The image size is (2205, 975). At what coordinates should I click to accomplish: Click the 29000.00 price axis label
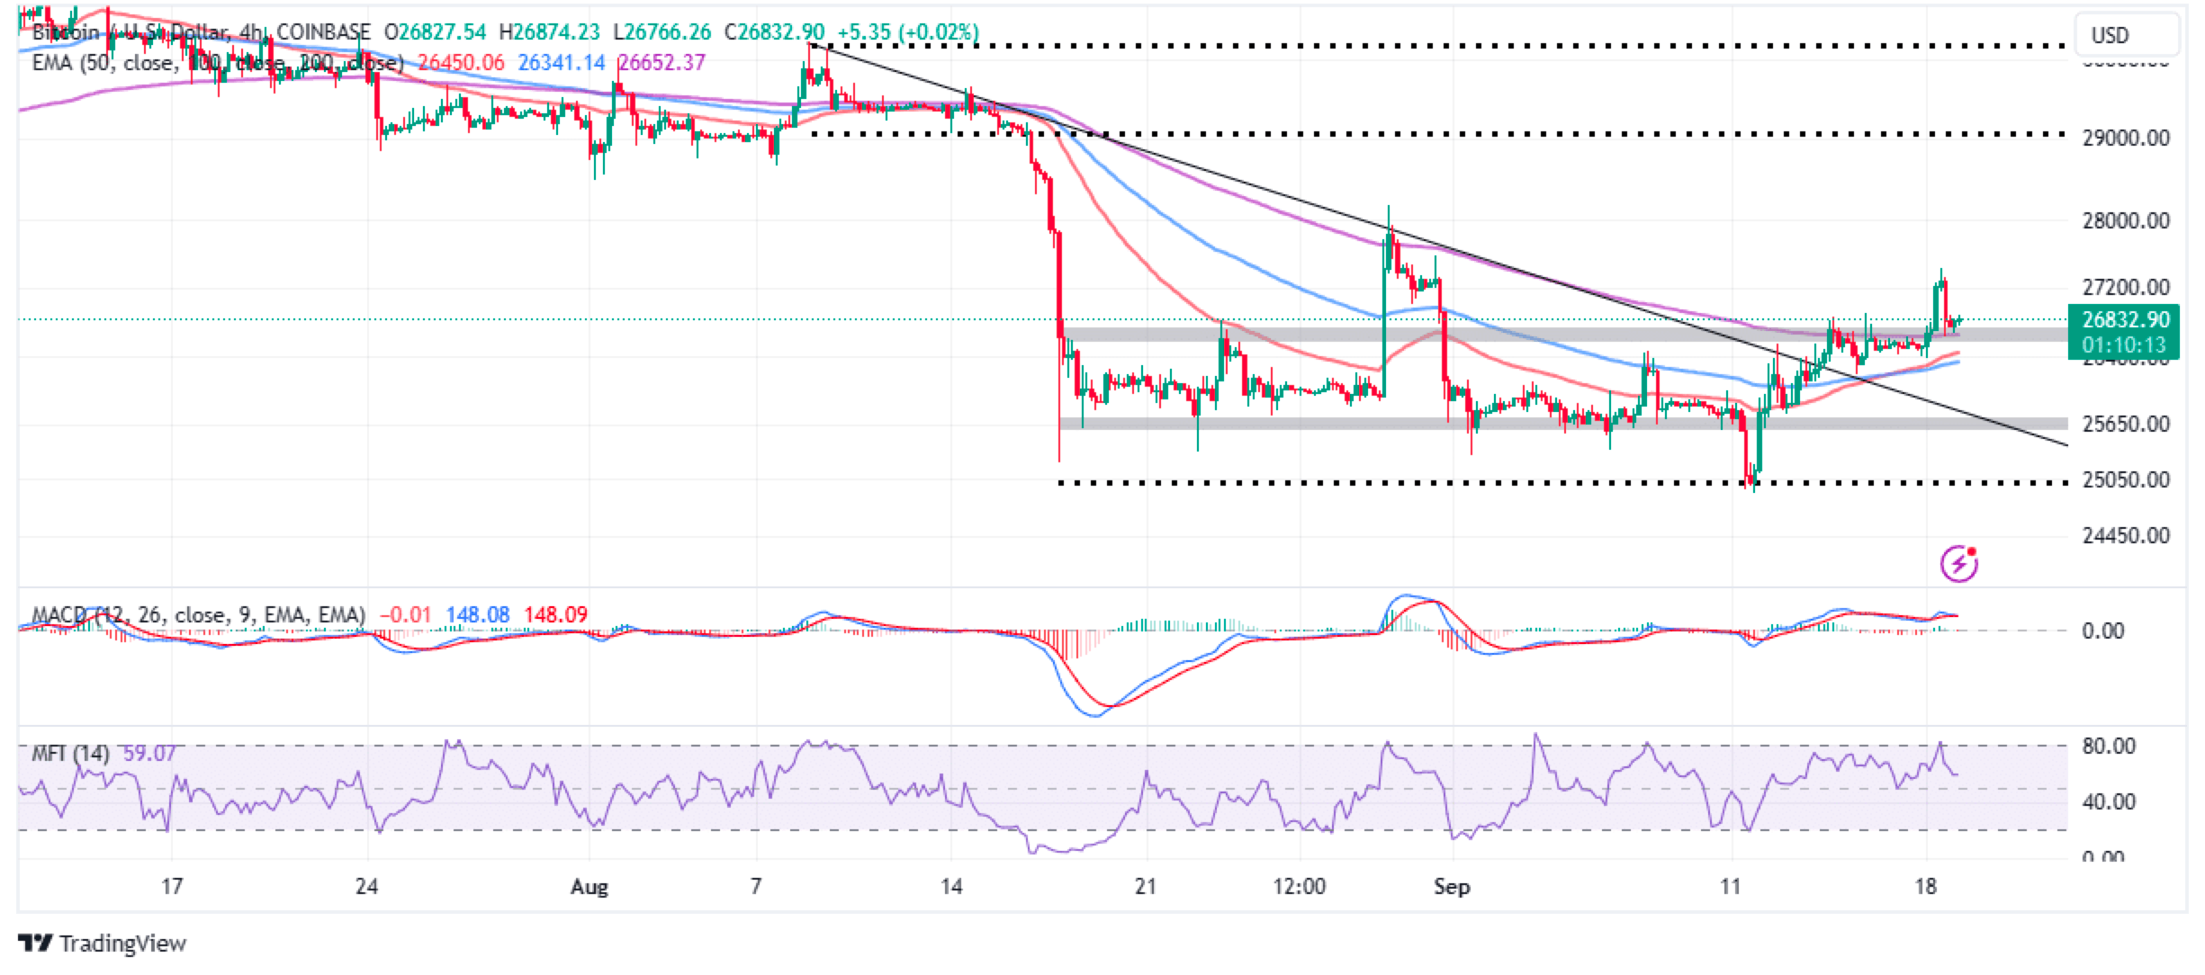[2125, 138]
